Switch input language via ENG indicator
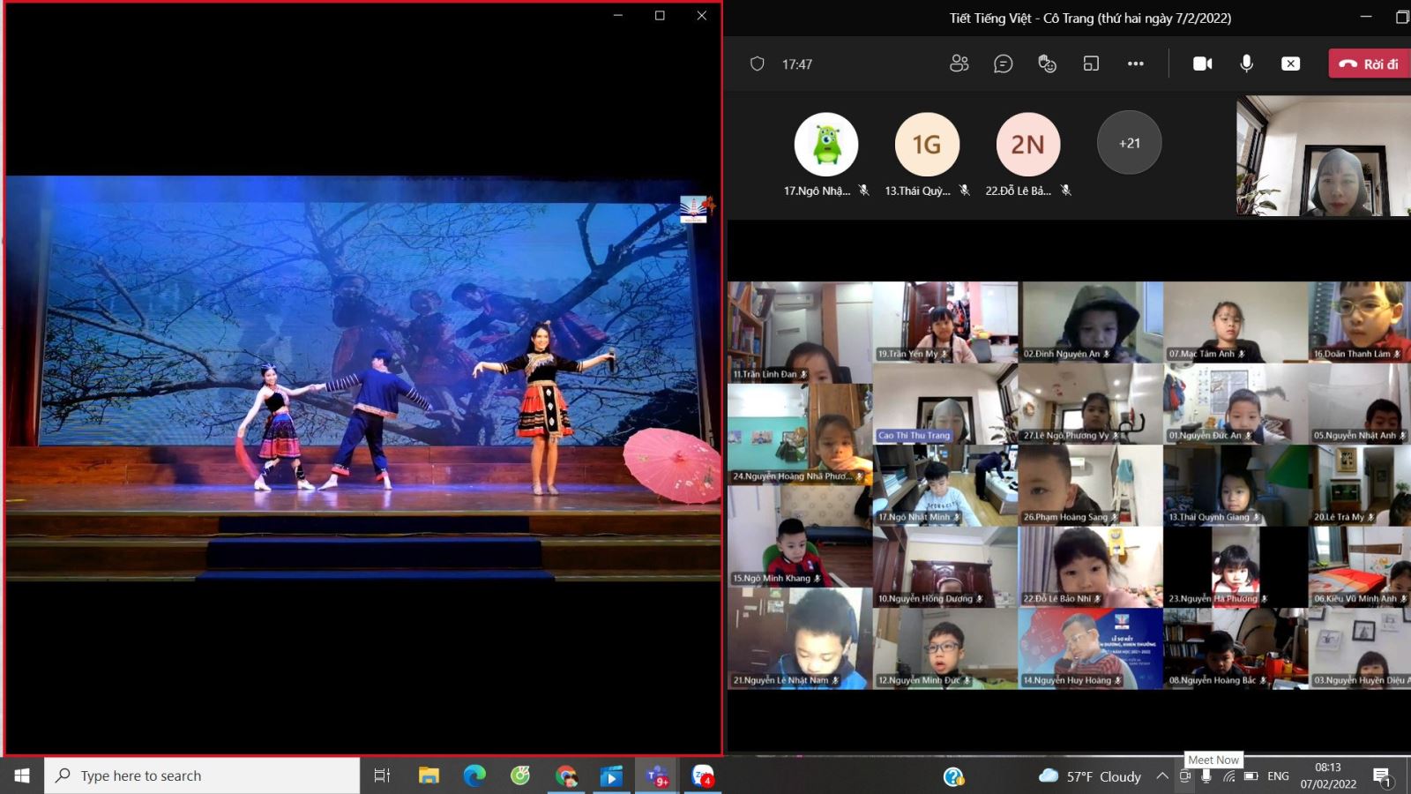The width and height of the screenshot is (1411, 794). coord(1278,776)
